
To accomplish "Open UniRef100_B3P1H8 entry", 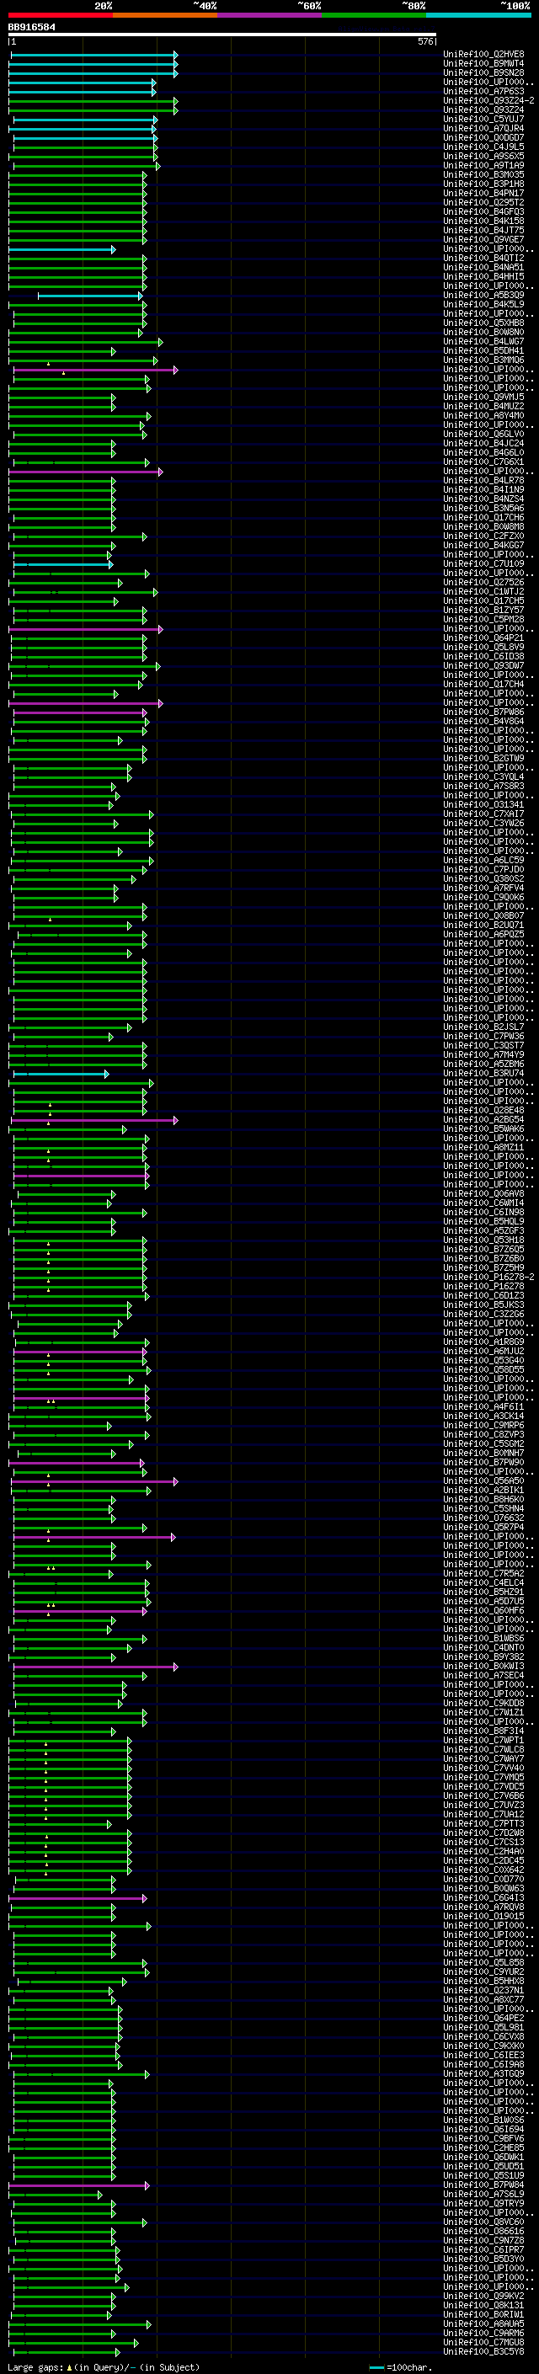I will click(x=483, y=184).
